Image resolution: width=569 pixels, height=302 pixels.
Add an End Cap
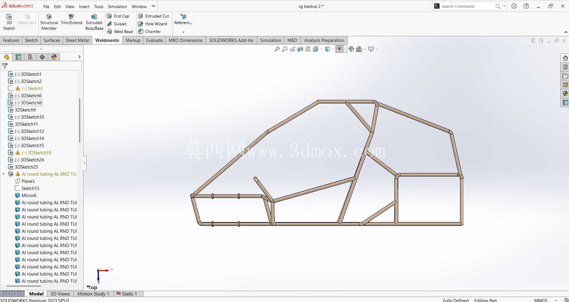pyautogui.click(x=118, y=16)
